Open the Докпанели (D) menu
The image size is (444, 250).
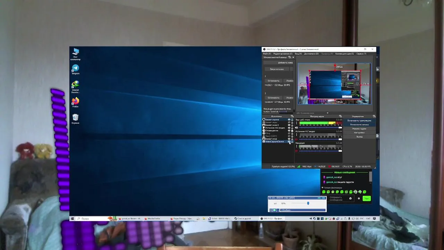(311, 54)
